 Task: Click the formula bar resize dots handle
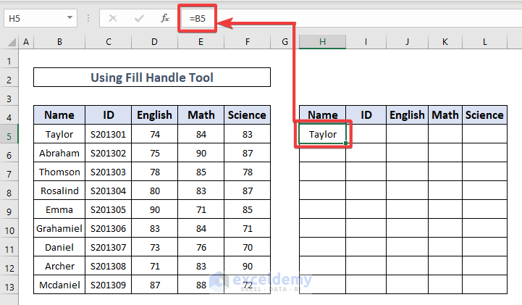pos(88,18)
